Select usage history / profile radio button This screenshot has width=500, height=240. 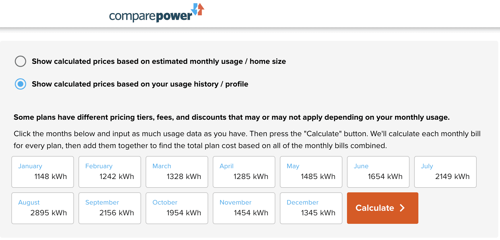(x=20, y=84)
